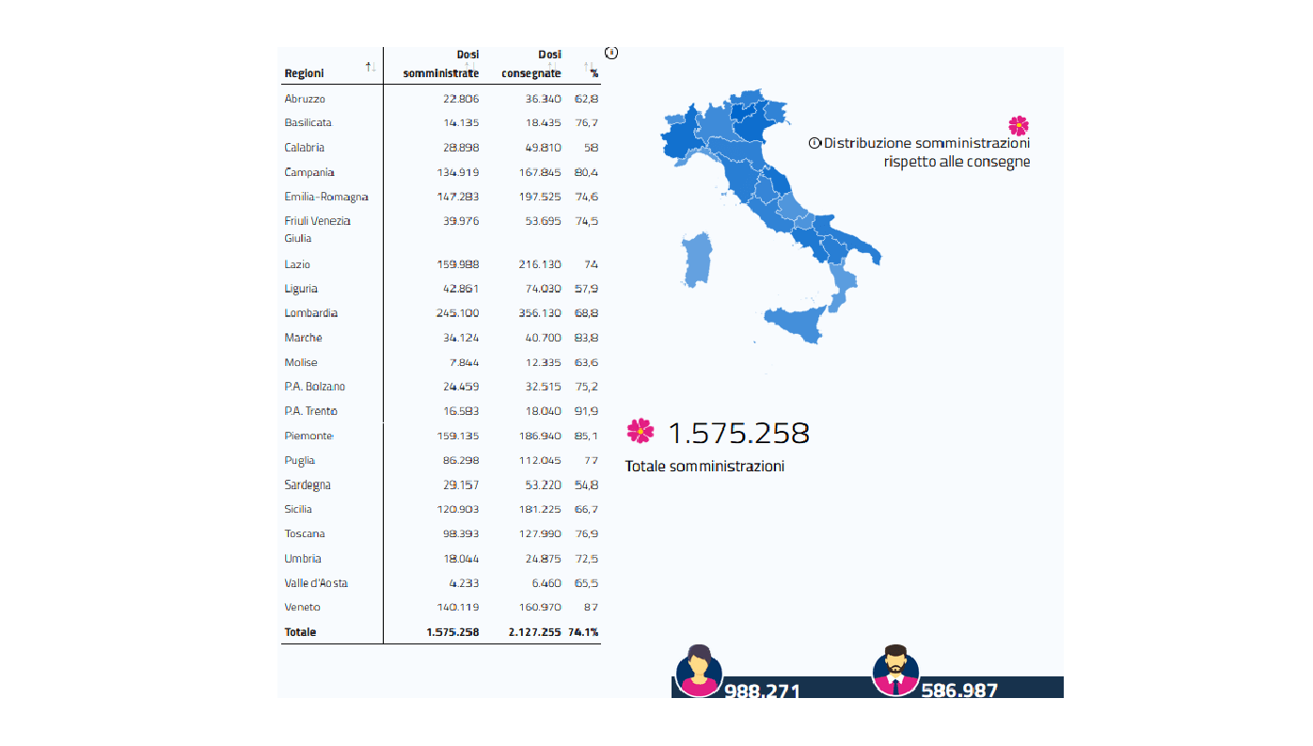Select the Abruzzo row in the table
This screenshot has height=746, width=1313.
(442, 98)
